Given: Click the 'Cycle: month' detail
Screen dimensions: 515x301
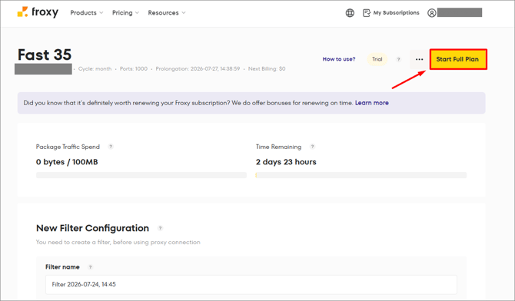Looking at the screenshot, I should click(95, 69).
